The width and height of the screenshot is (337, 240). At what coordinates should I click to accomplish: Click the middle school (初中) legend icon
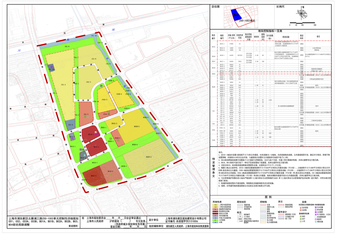point(301,219)
